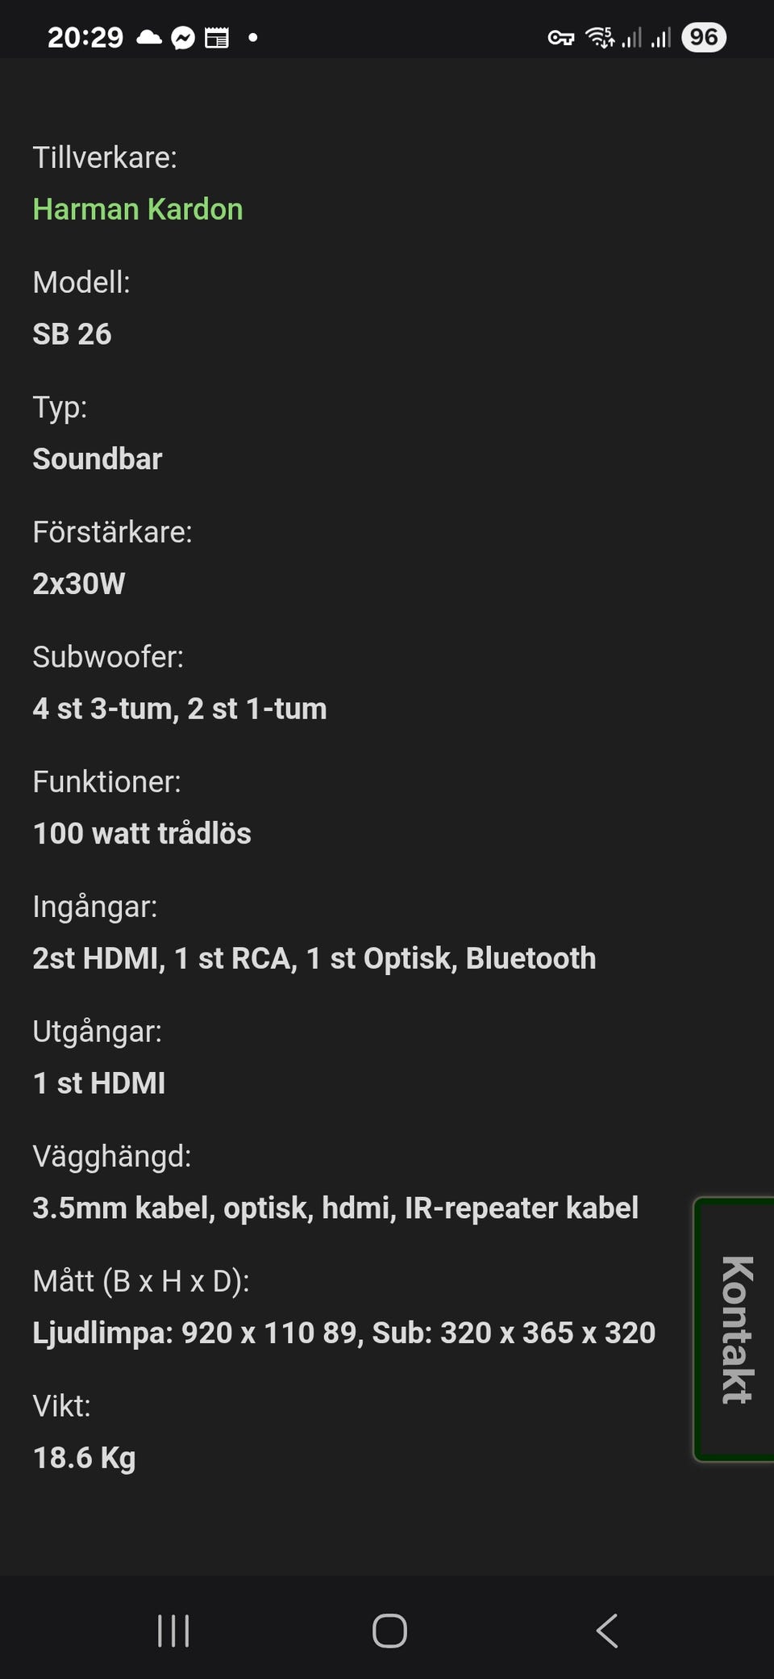Tap the battery indicator showing 96
Screen dimensions: 774x1679
tap(703, 37)
